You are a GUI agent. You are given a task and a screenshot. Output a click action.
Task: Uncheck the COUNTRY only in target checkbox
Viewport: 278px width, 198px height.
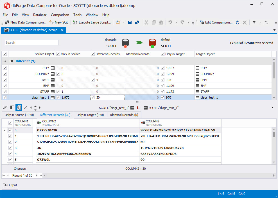click(162, 74)
